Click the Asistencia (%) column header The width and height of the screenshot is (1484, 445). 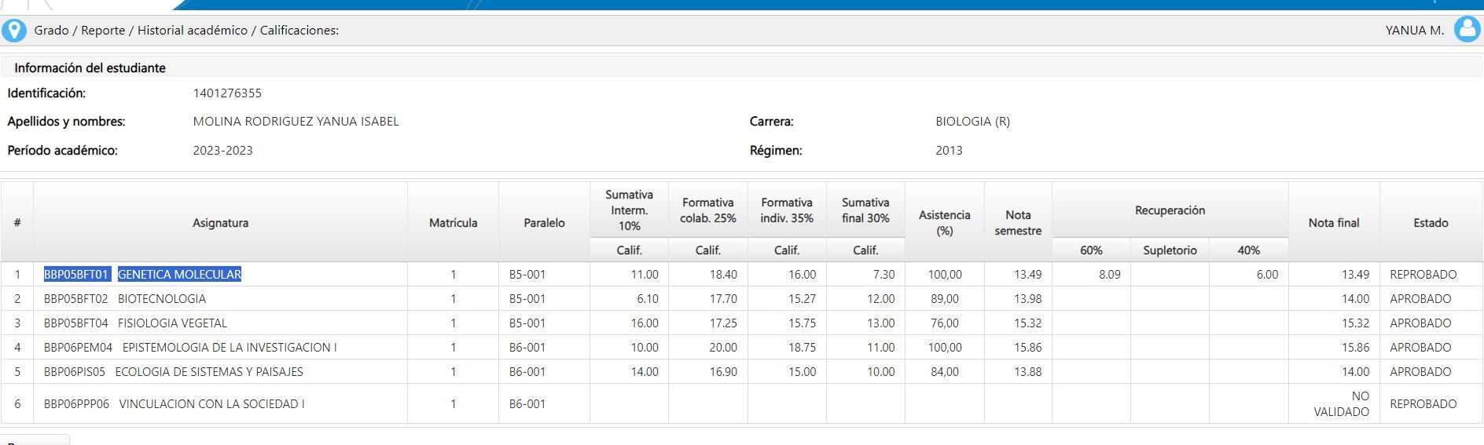tap(944, 222)
